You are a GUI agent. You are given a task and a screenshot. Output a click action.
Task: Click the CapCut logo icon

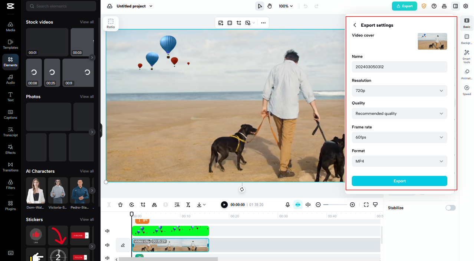pyautogui.click(x=10, y=6)
